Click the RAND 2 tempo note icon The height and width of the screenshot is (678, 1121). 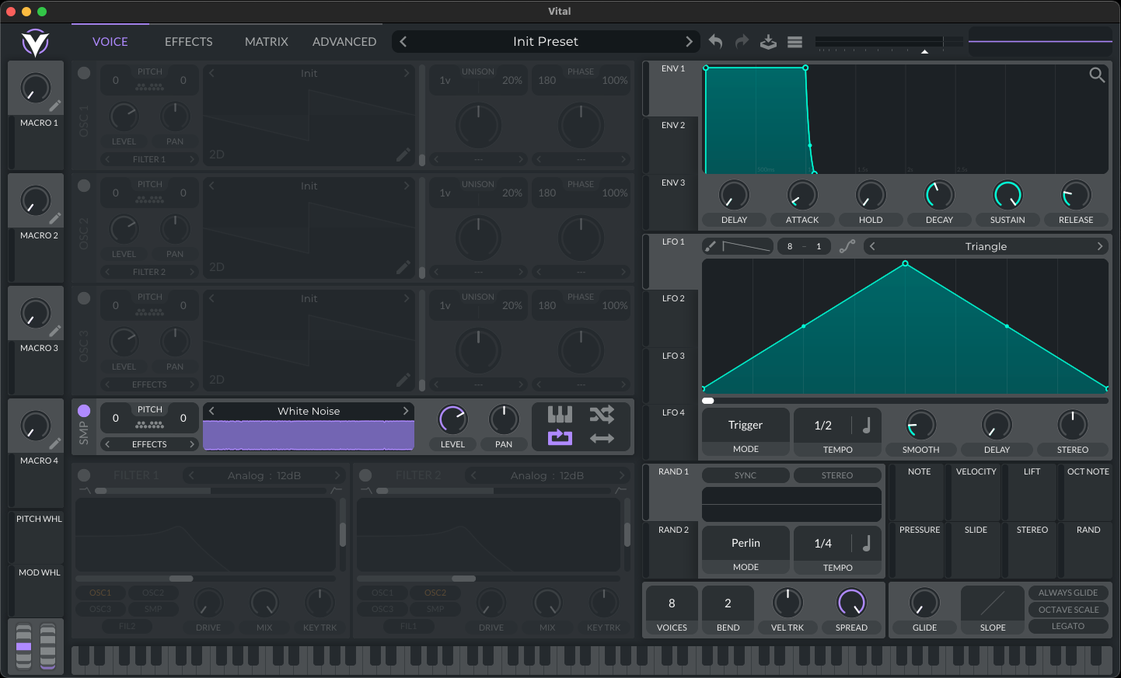[866, 543]
